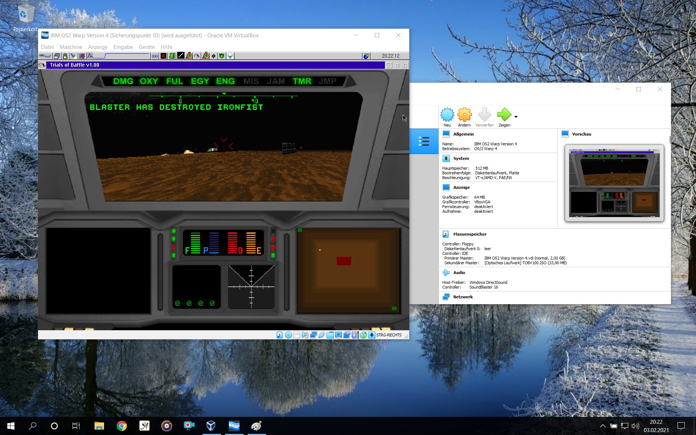Click the IBM OS2 Warp Version 4.vdi entry

(525, 258)
